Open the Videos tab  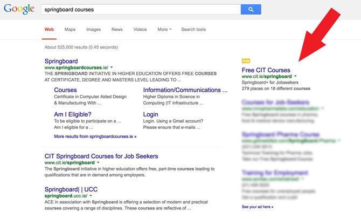[140, 30]
